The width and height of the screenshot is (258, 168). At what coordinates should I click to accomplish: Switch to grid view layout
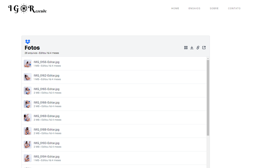click(x=186, y=48)
